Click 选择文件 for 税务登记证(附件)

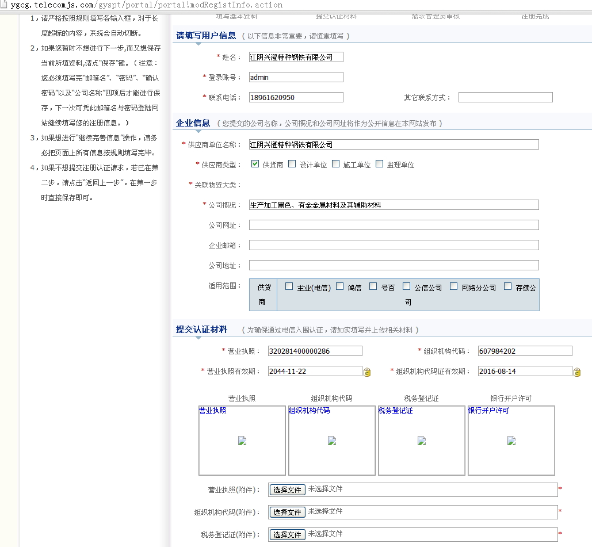(287, 534)
